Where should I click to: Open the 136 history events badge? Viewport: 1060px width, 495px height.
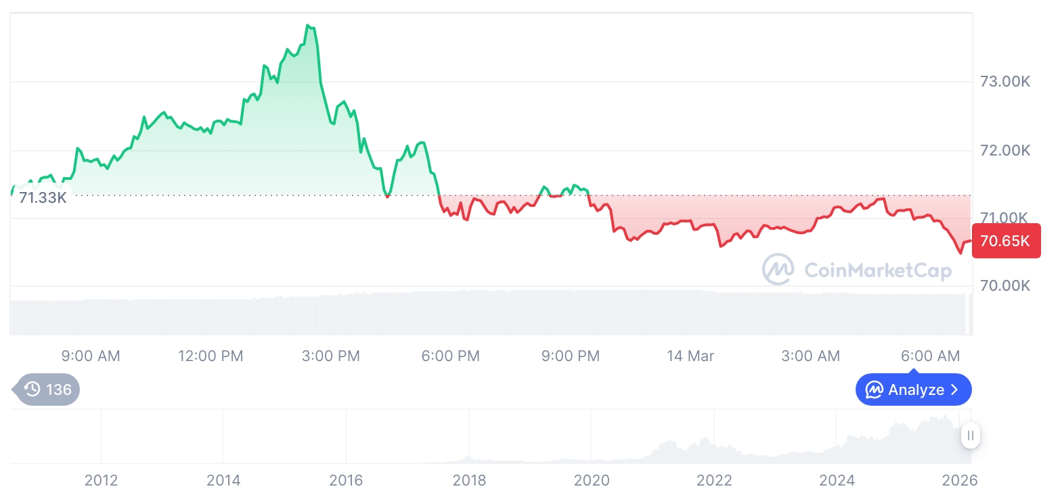[x=47, y=390]
